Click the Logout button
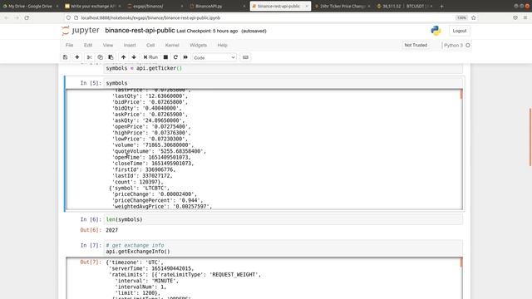This screenshot has width=532, height=299. (x=460, y=31)
